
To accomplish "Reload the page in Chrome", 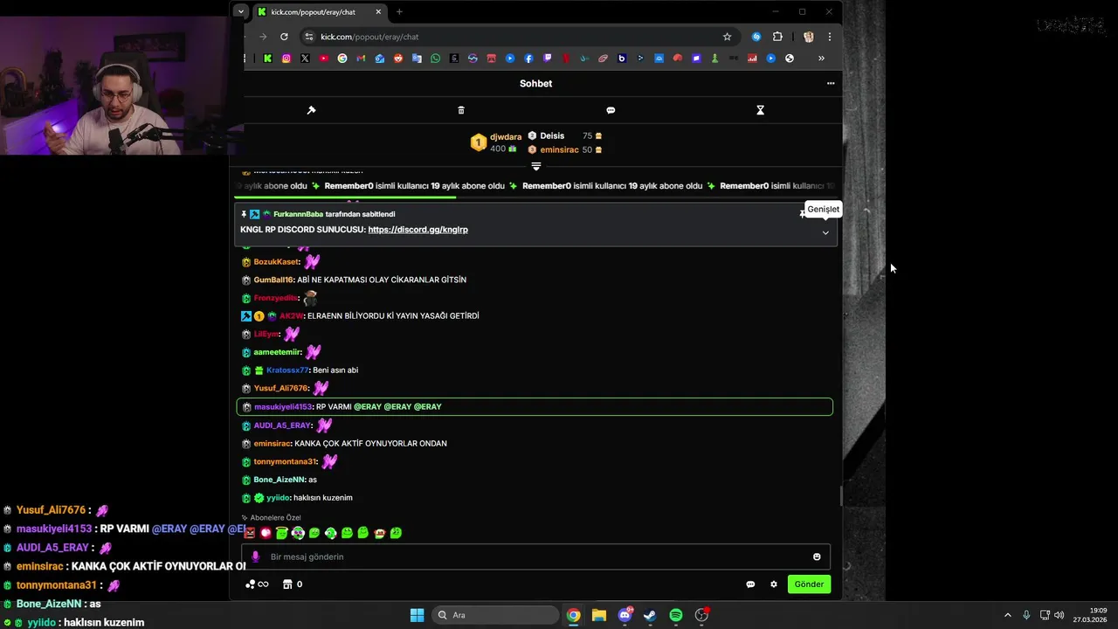I will 284,37.
